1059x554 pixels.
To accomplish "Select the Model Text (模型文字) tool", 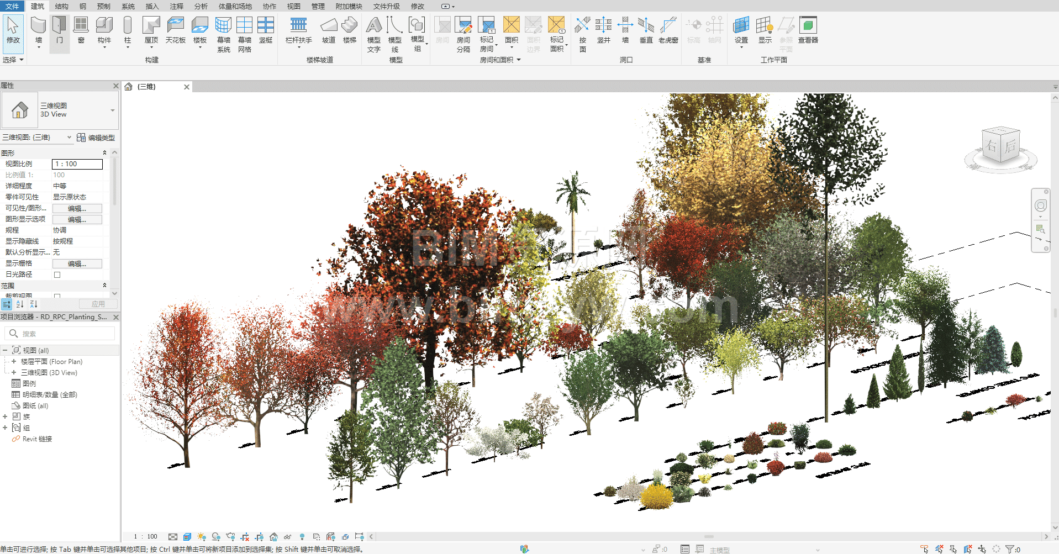I will (x=374, y=34).
